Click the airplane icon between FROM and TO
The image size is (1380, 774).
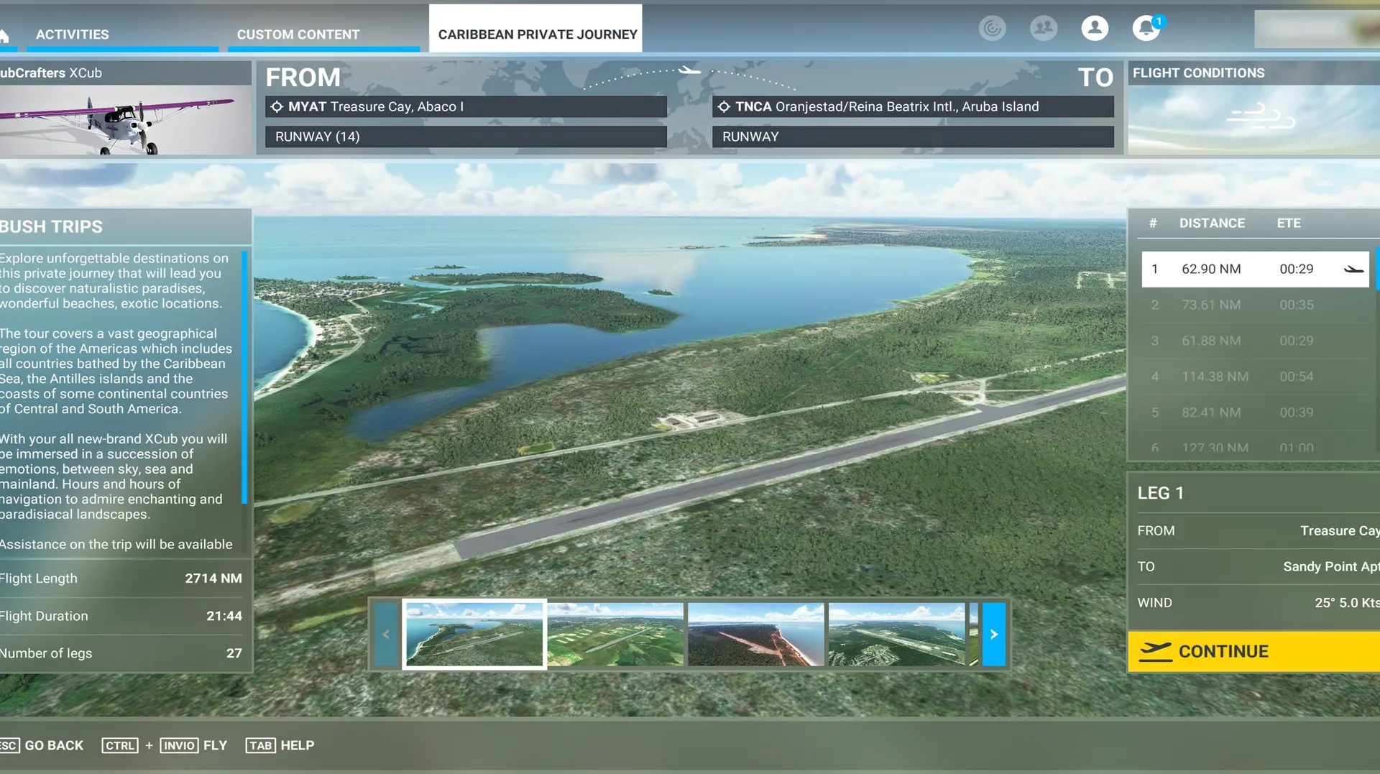point(689,70)
